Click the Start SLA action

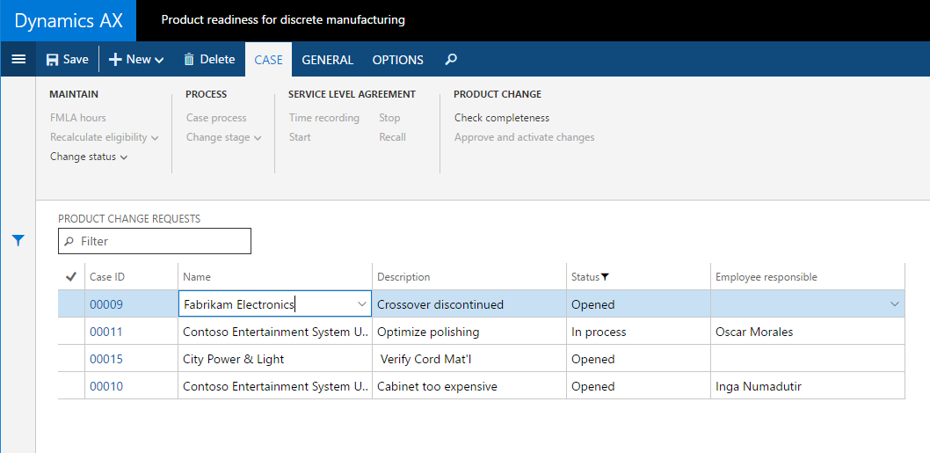(300, 137)
